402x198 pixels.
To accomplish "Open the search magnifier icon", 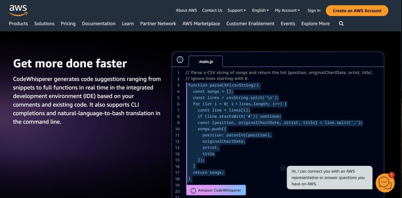I will pos(341,24).
